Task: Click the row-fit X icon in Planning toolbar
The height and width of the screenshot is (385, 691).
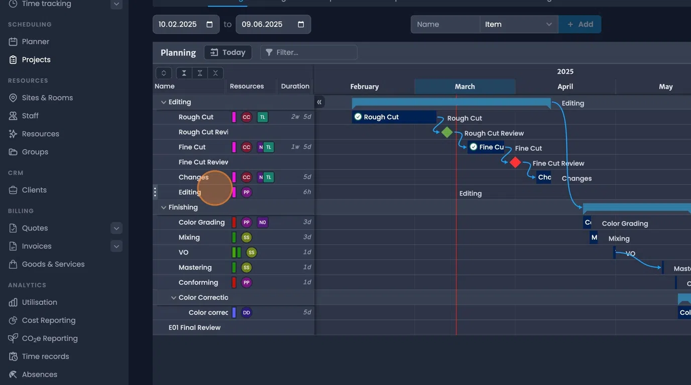Action: [215, 73]
